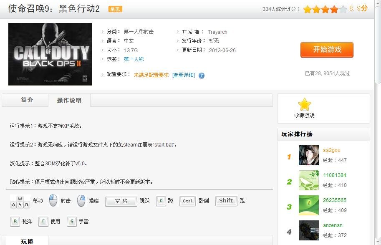Click the right mouse button 瞄准 icon
The image size is (381, 245).
pos(81,200)
